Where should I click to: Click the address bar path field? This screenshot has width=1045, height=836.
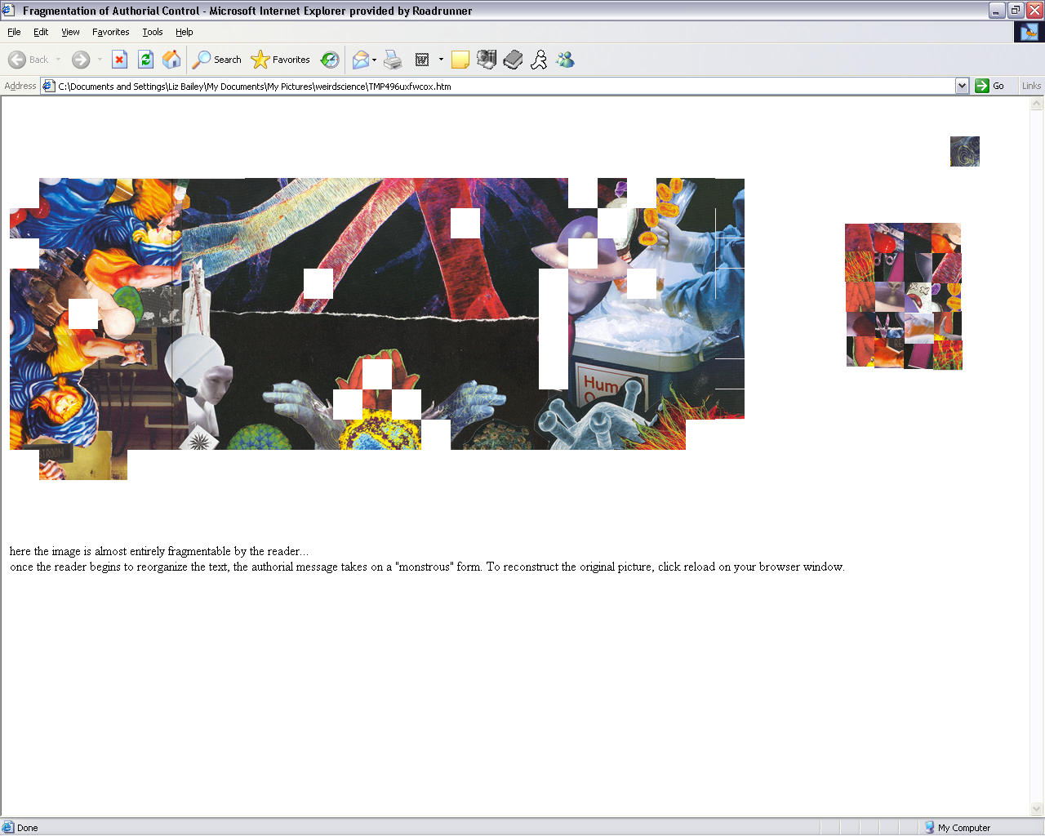tap(505, 86)
